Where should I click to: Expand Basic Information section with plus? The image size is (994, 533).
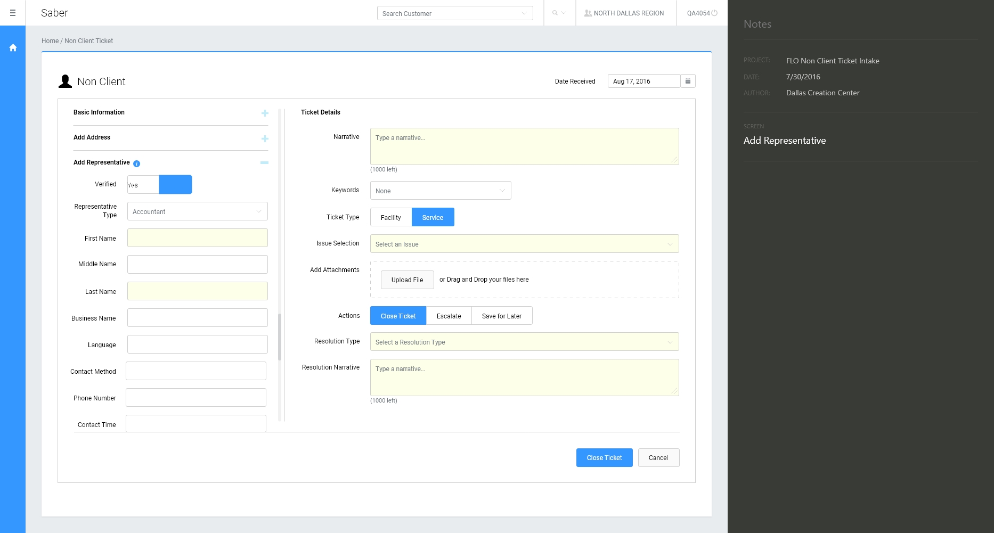(x=265, y=113)
